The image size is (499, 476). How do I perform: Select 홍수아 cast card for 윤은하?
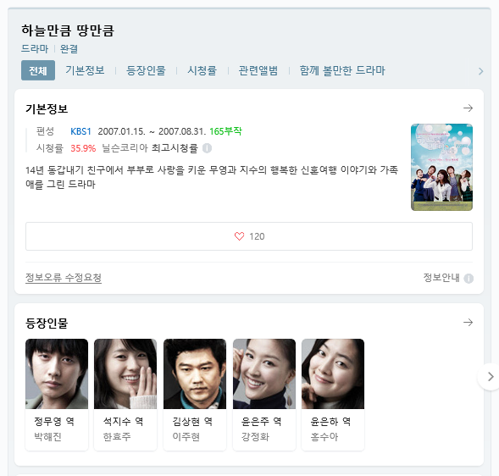(333, 395)
